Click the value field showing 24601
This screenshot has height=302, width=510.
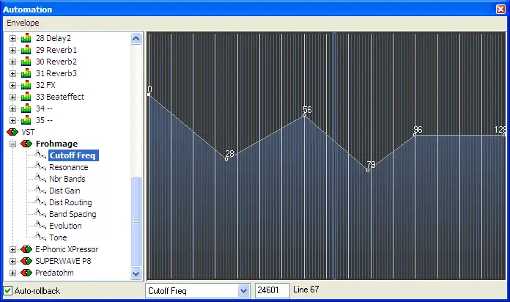click(x=273, y=290)
